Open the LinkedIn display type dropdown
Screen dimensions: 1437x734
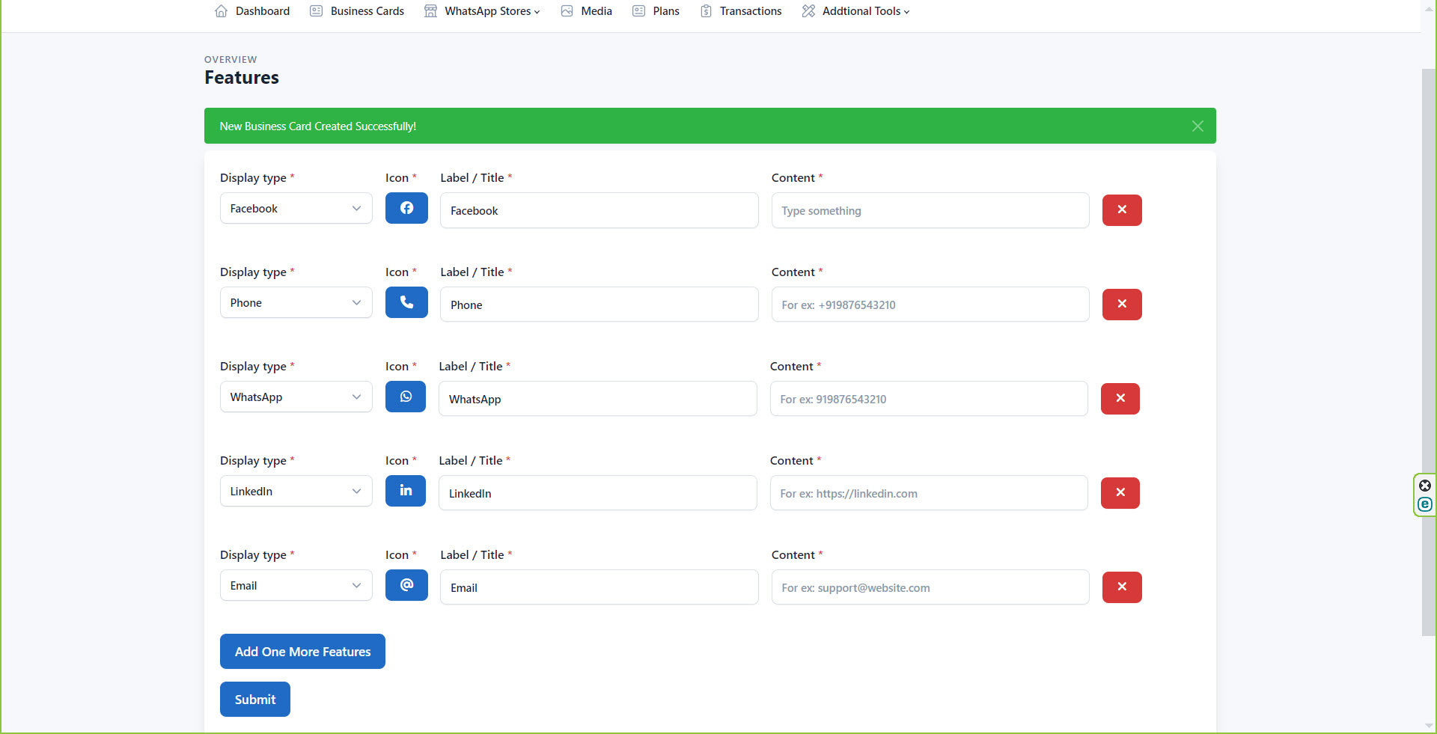coord(296,492)
